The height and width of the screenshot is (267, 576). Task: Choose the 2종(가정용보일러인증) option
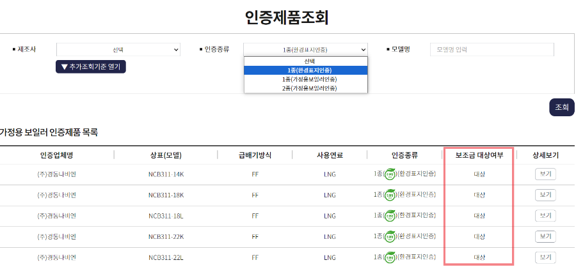click(x=306, y=88)
